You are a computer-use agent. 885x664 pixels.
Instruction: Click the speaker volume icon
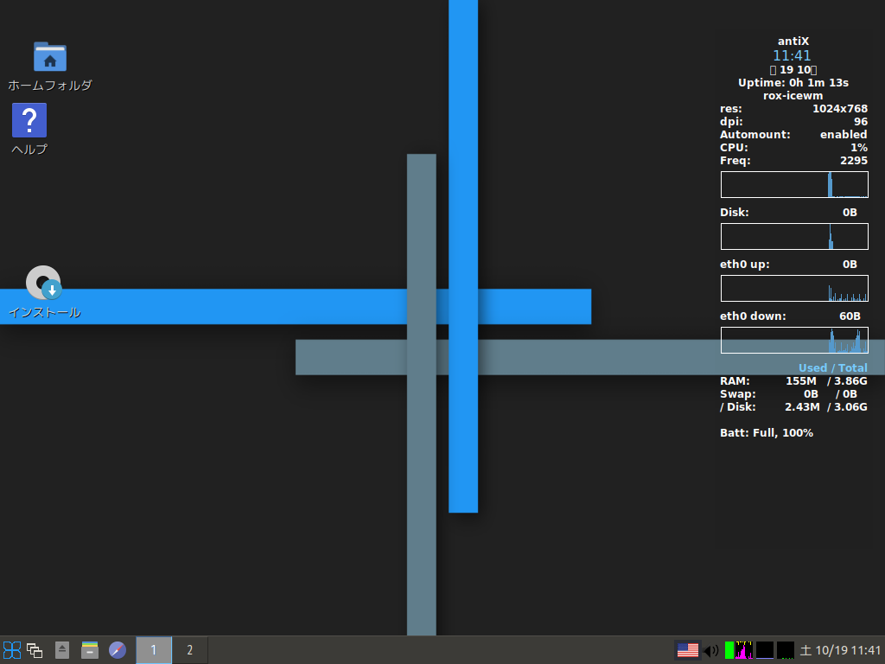click(x=711, y=650)
